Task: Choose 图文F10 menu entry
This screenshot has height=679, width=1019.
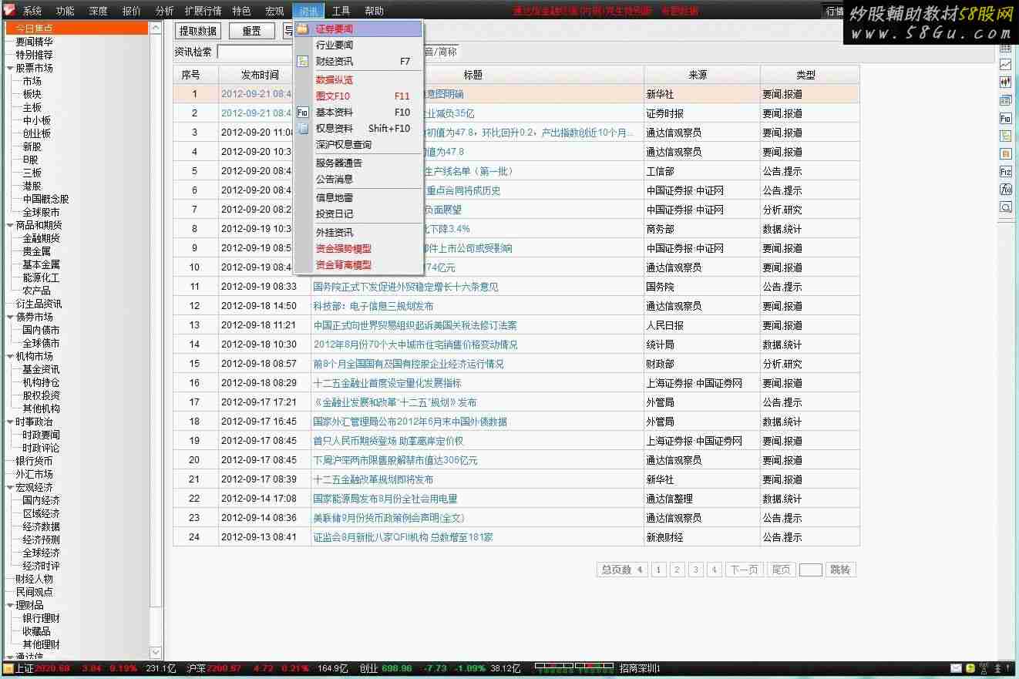Action: pyautogui.click(x=358, y=96)
